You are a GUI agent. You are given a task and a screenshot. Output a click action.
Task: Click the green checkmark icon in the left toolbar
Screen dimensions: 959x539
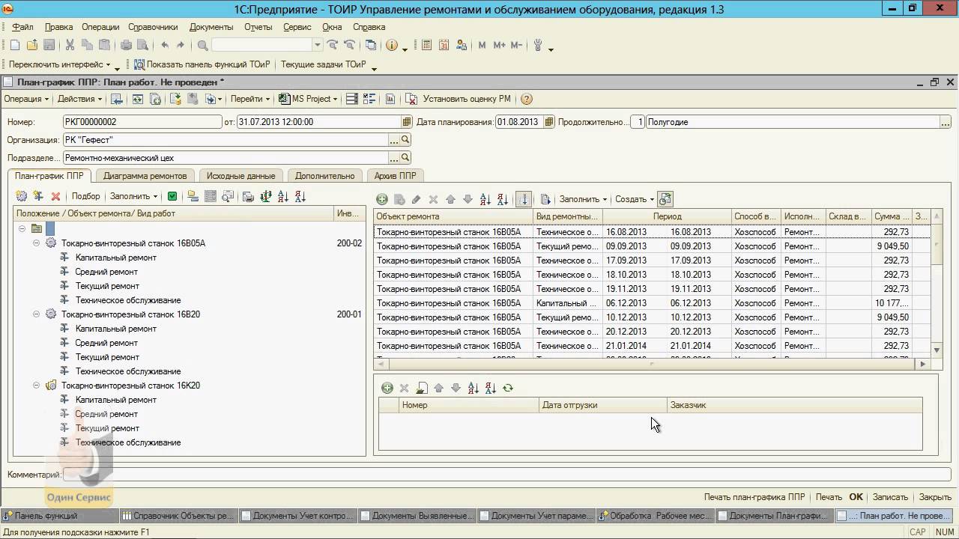(172, 197)
